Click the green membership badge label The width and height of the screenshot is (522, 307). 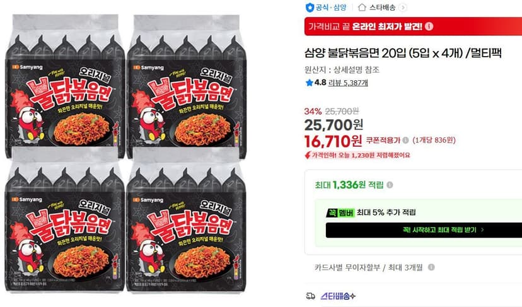[x=340, y=212]
